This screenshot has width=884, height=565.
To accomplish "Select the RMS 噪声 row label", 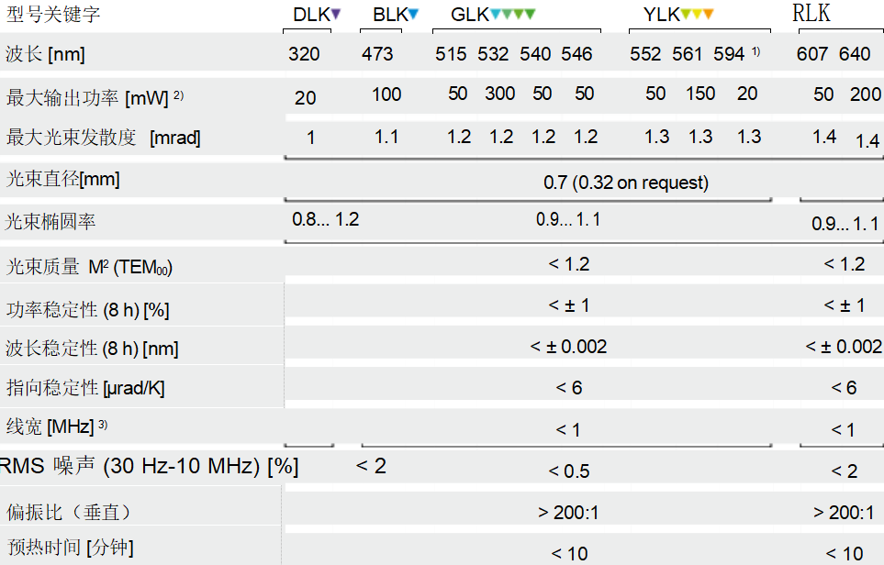I will [149, 467].
